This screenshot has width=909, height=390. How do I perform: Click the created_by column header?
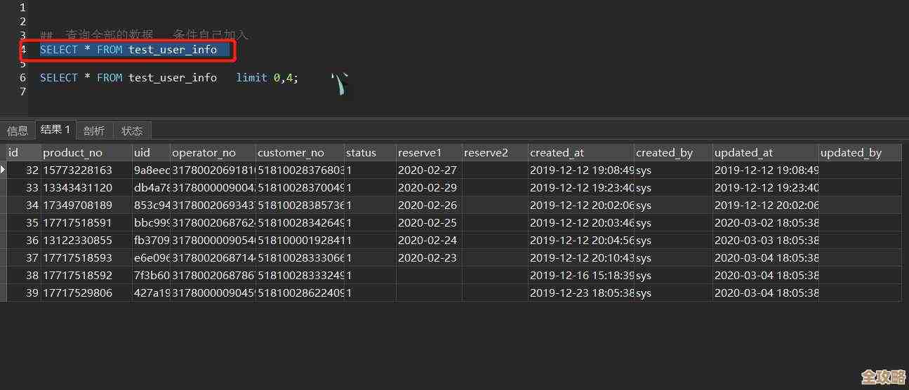tap(673, 152)
